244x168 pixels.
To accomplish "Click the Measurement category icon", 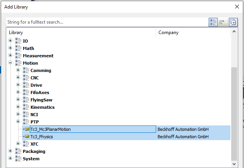I will pos(18,55).
